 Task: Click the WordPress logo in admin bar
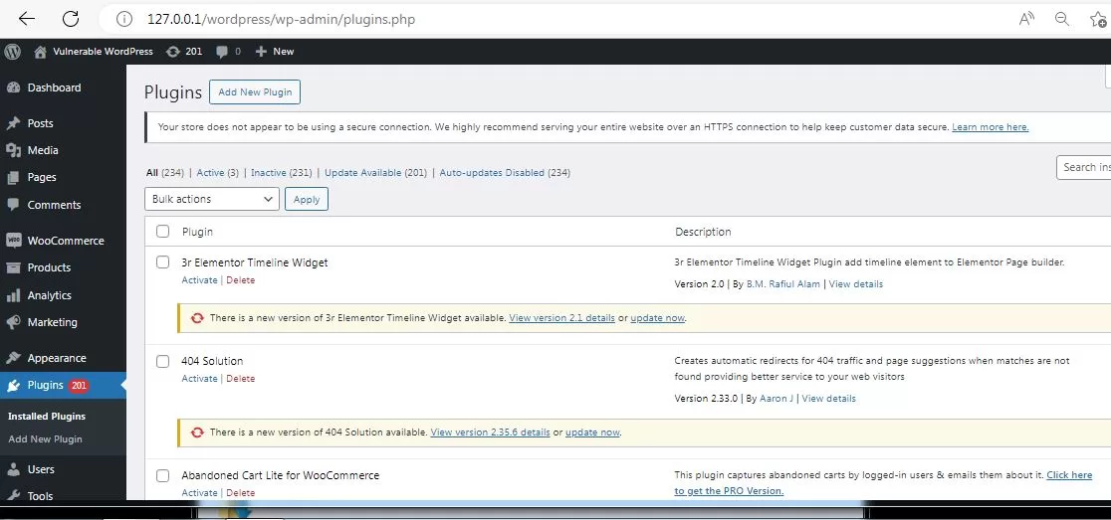click(x=13, y=51)
